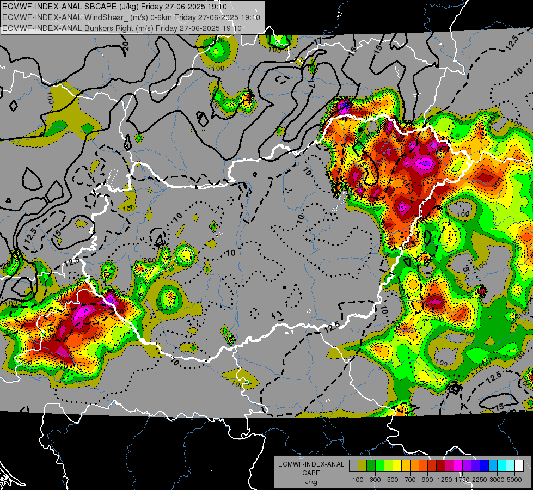Select the bright magenta legend swatch
Screen dimensions: 533x490
coord(458,466)
